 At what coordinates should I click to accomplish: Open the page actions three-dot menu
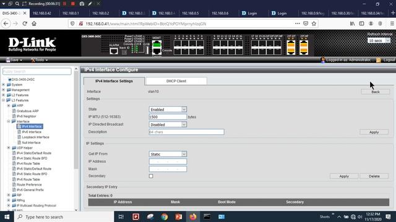click(298, 23)
